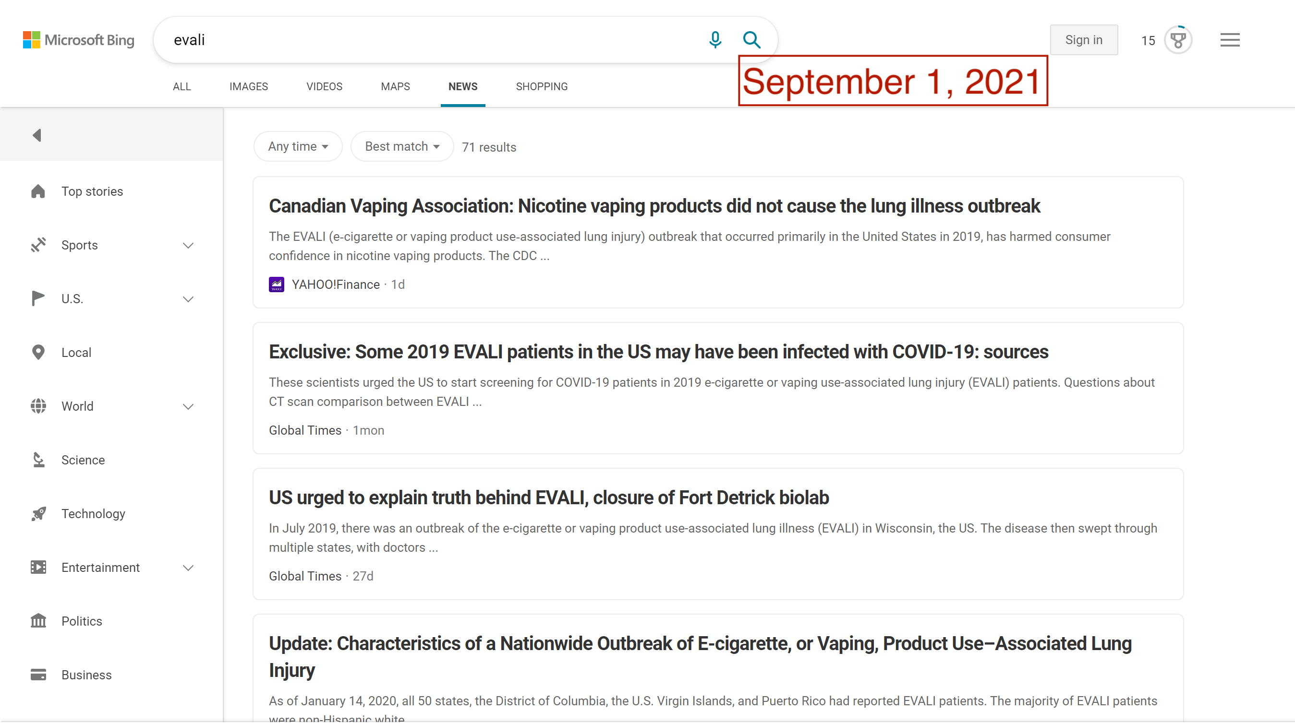Expand the World category chevron
This screenshot has width=1295, height=723.
coord(188,406)
